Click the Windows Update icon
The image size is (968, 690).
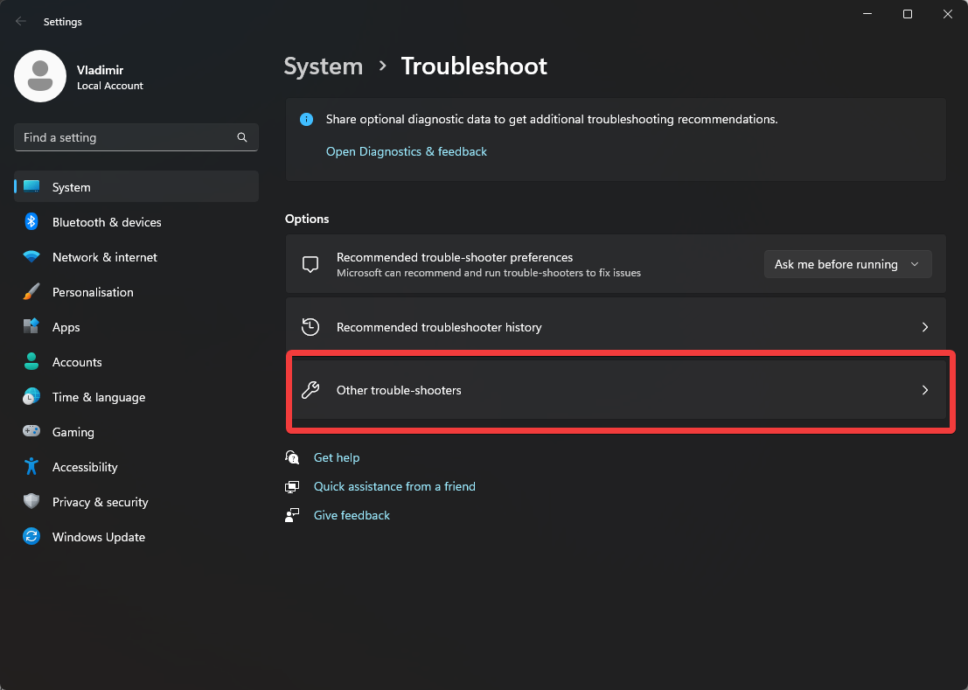pyautogui.click(x=31, y=537)
